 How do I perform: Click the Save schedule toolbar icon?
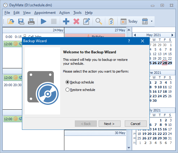[21, 21]
